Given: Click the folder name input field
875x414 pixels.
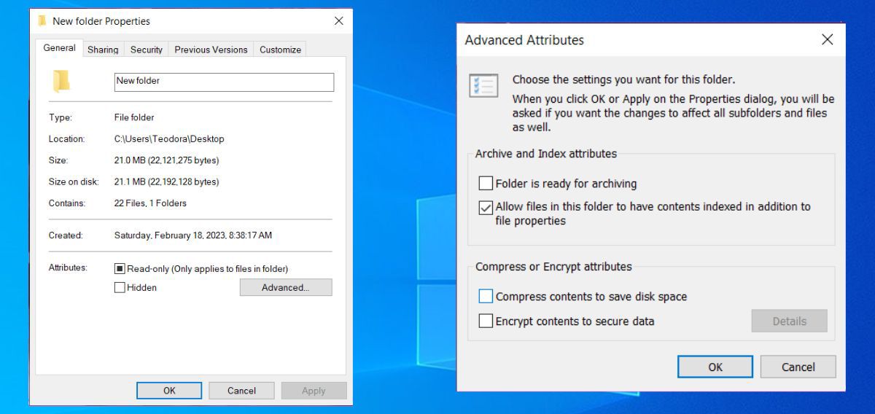Looking at the screenshot, I should [x=224, y=82].
